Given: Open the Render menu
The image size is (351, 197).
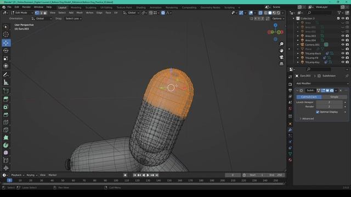Looking at the screenshot, I should tap(26, 7).
